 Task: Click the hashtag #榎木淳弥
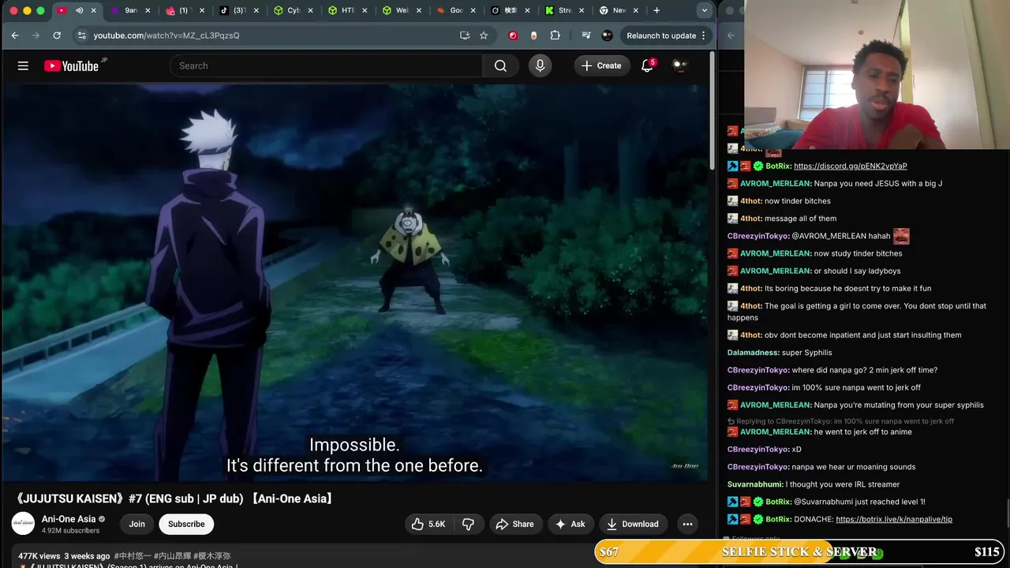pyautogui.click(x=212, y=556)
